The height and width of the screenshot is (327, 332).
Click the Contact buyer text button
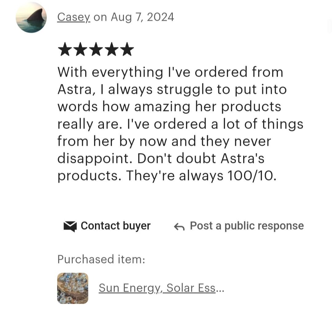116,226
